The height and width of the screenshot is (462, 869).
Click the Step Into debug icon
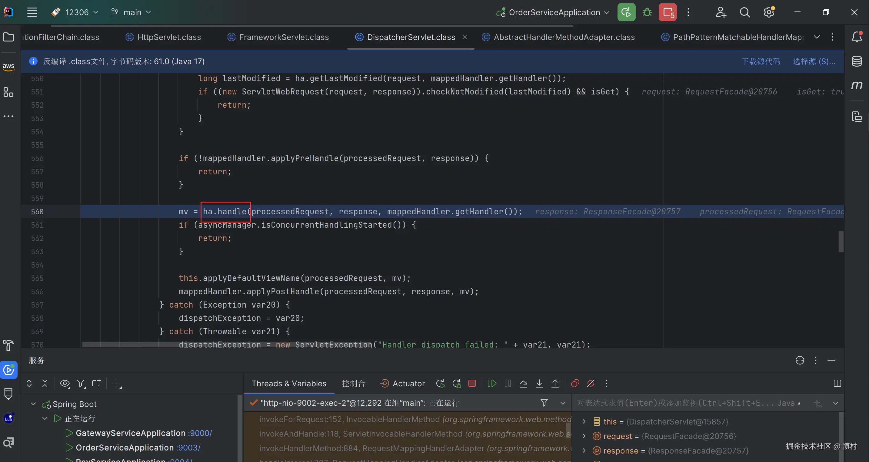(x=539, y=384)
